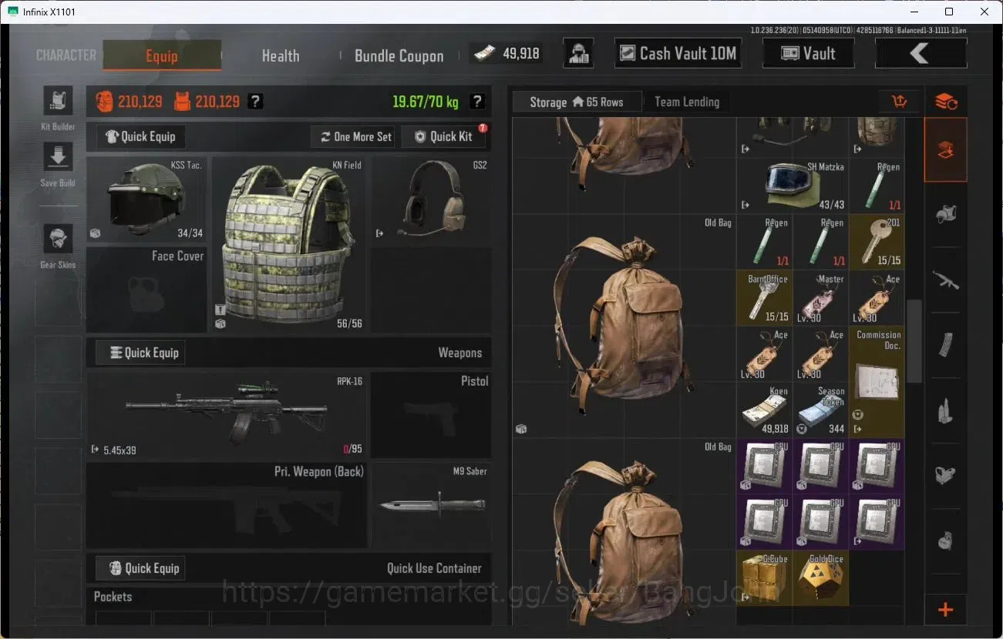Select the Season Token item
Image resolution: width=1003 pixels, height=639 pixels.
pyautogui.click(x=820, y=410)
